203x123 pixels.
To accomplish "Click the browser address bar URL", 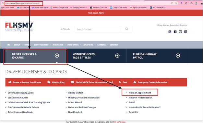I will 22,3.
